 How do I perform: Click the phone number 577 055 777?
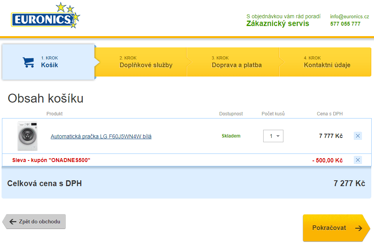[345, 24]
